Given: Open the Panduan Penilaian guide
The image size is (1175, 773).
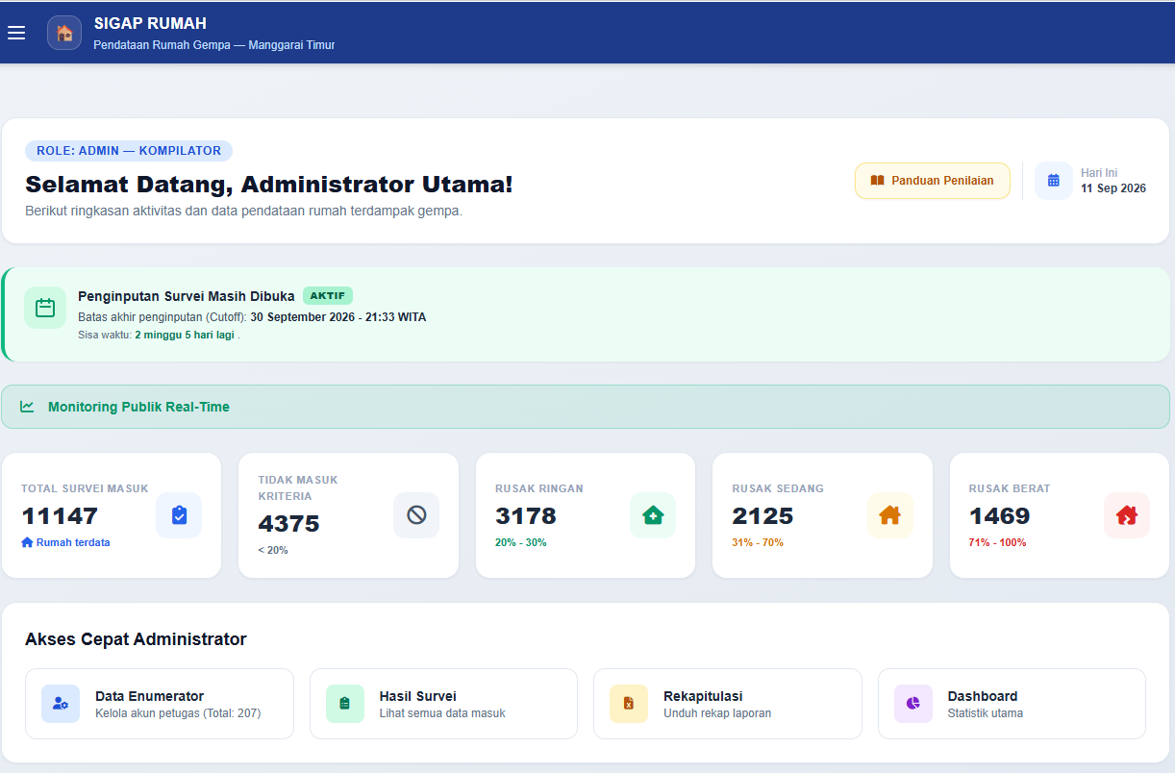Looking at the screenshot, I should pos(933,181).
